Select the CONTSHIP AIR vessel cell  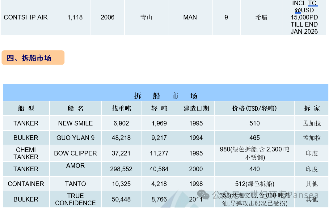tap(26, 17)
